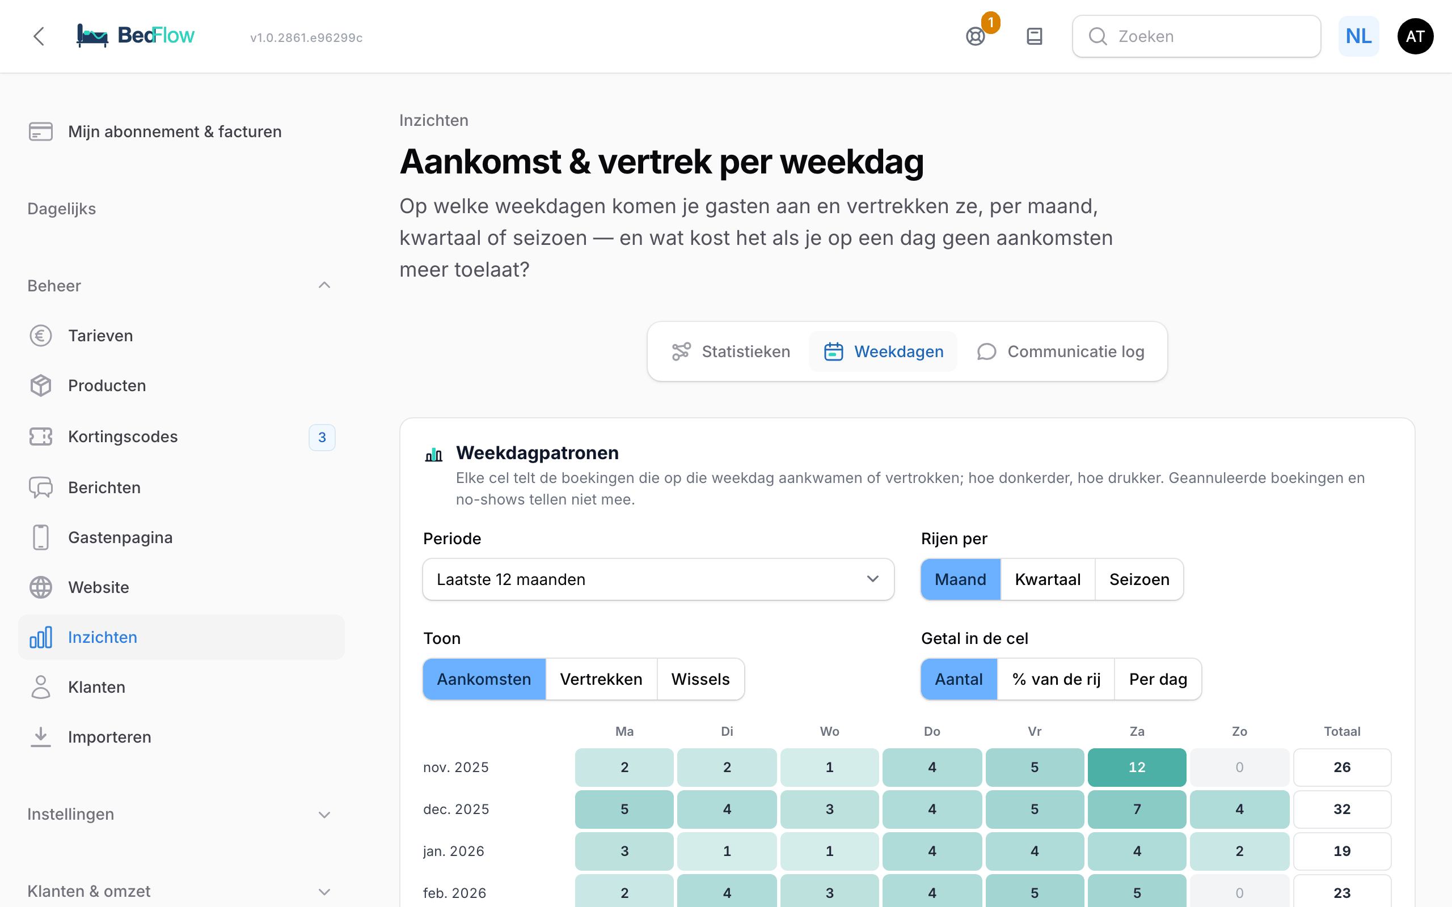This screenshot has height=907, width=1452.
Task: Select Seizoen under Rijen per
Action: click(x=1139, y=579)
